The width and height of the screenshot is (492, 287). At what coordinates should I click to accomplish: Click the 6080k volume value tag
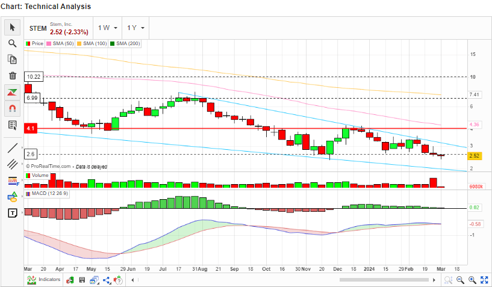click(476, 187)
